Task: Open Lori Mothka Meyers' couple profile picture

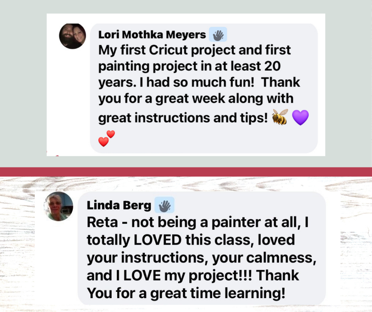Action: (x=72, y=36)
